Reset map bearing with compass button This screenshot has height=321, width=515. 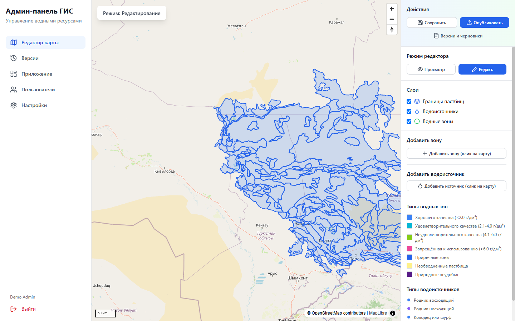point(392,30)
